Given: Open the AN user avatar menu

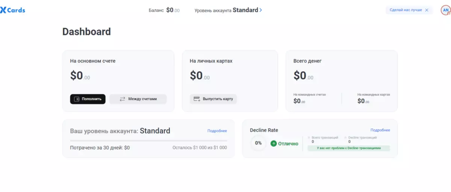Looking at the screenshot, I should click(445, 10).
